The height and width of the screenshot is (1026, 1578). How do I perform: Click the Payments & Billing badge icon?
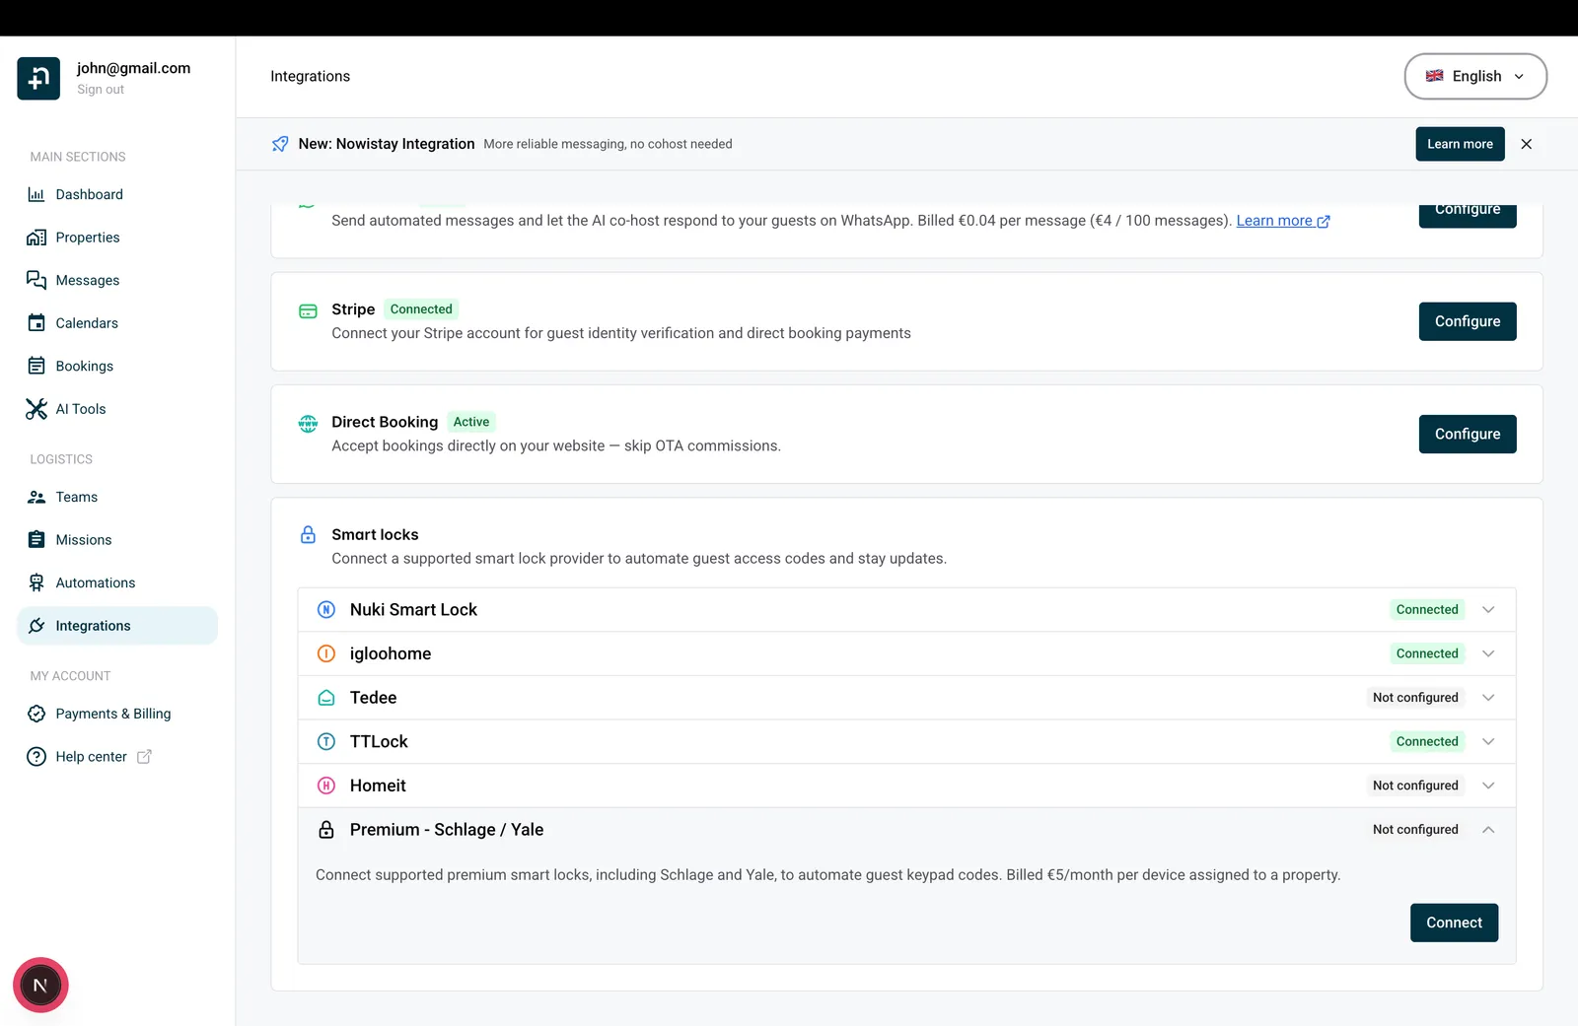tap(36, 714)
